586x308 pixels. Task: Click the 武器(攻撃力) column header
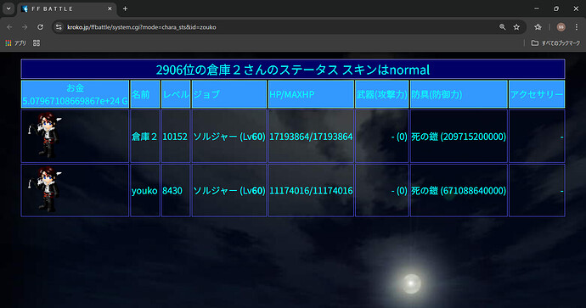click(381, 94)
